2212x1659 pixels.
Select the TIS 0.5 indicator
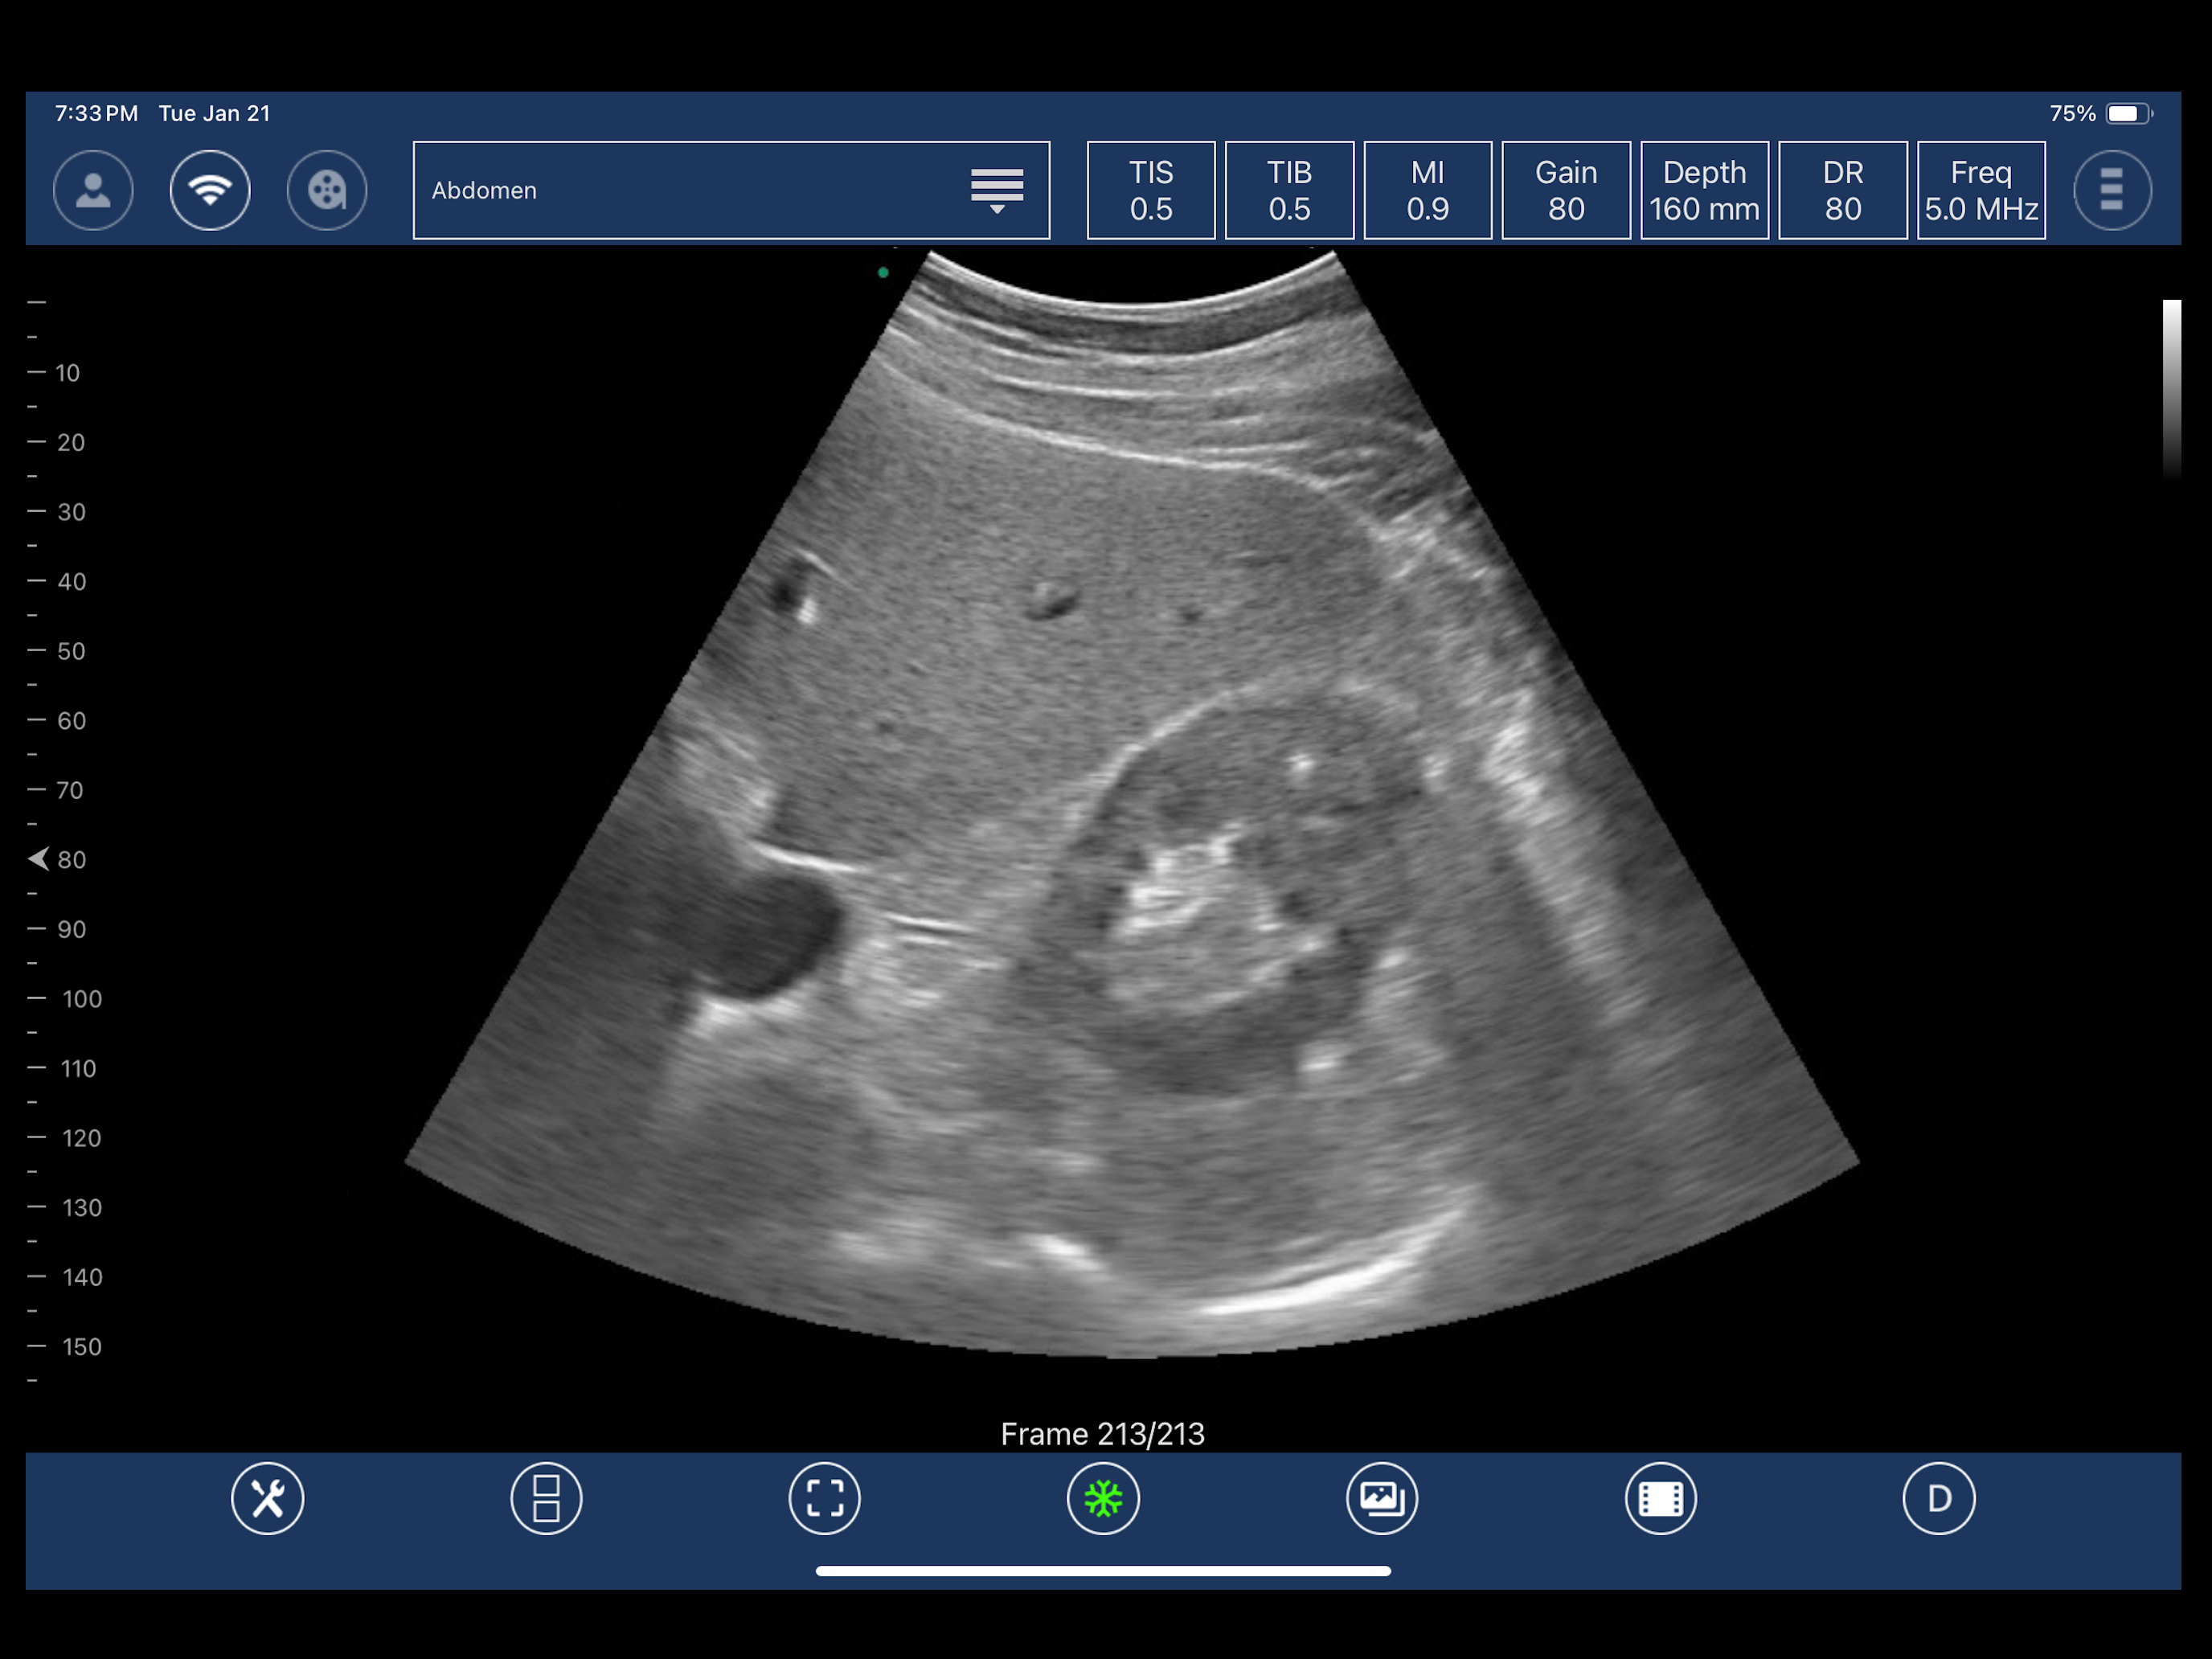(1151, 190)
